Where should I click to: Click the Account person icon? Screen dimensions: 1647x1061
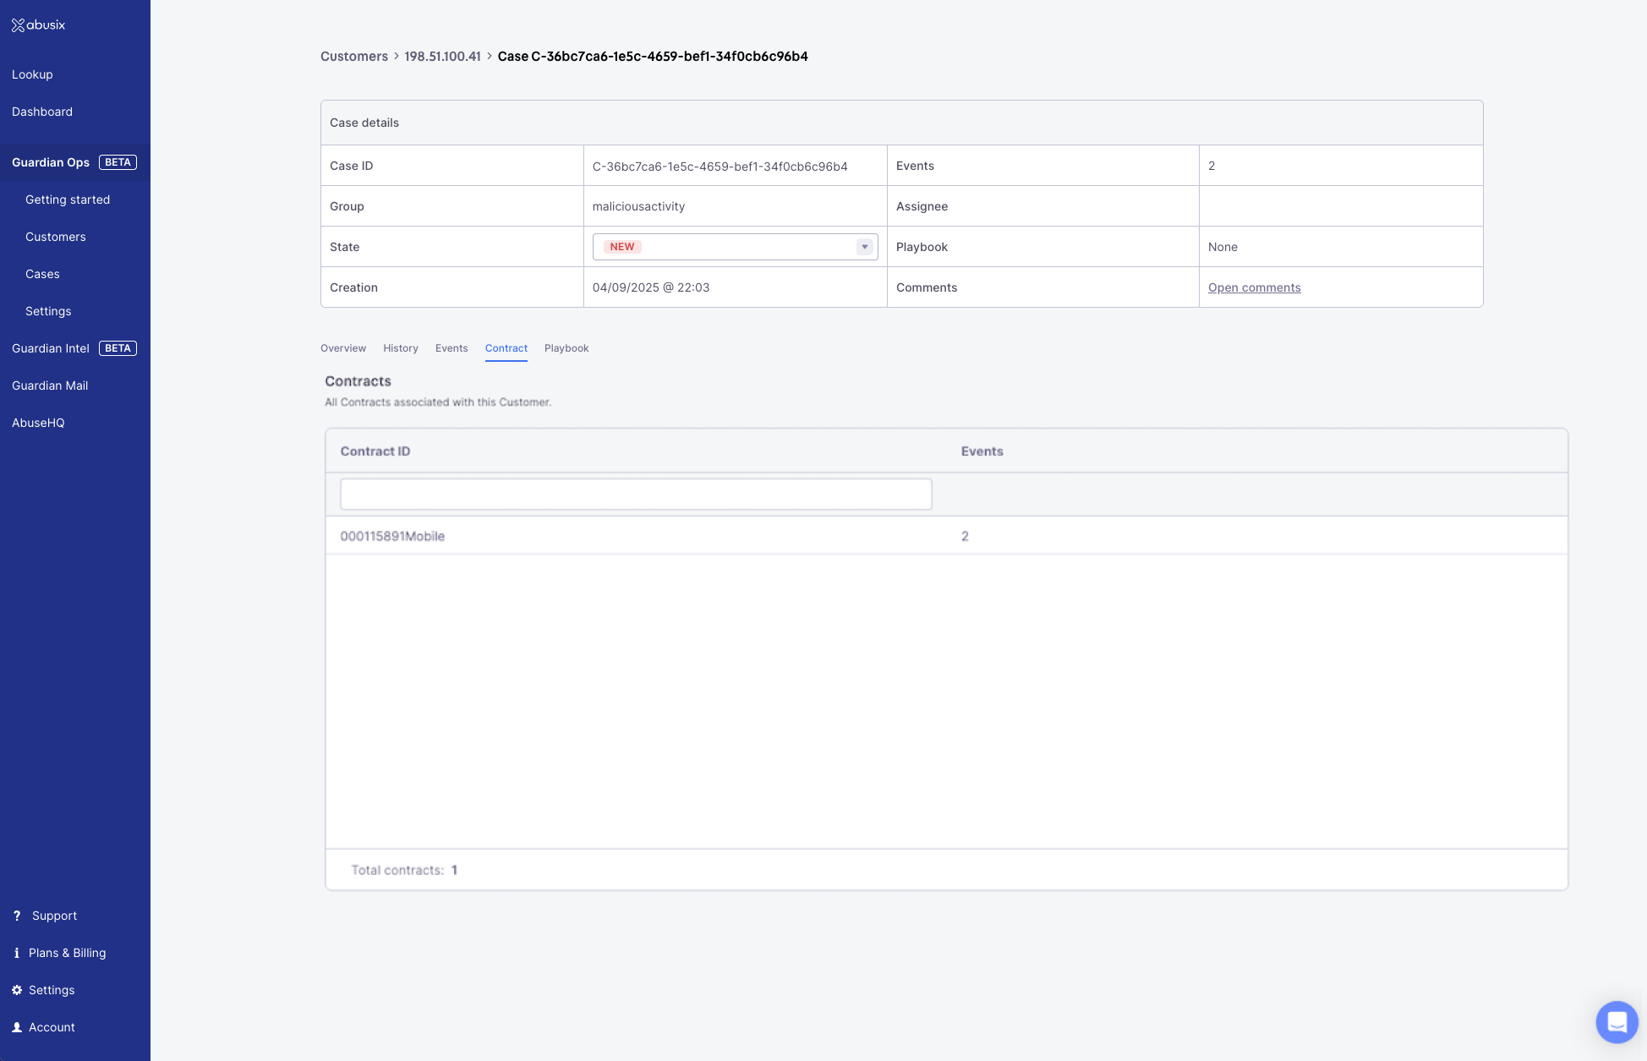[17, 1027]
